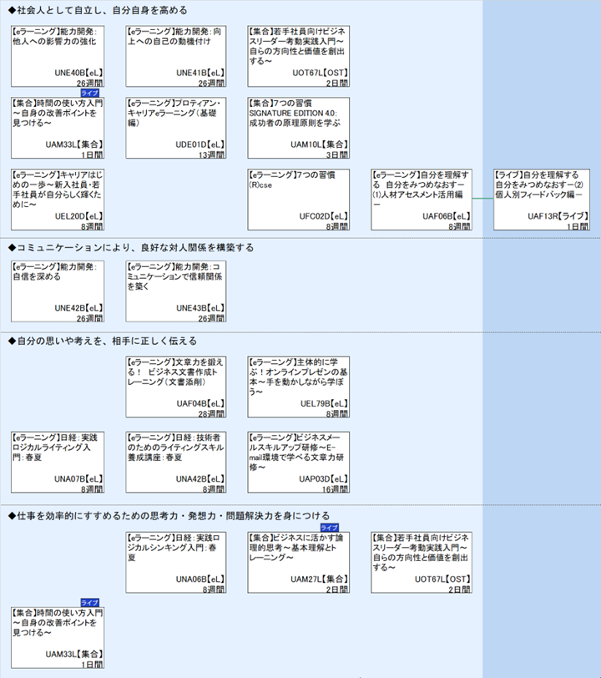Click ライブ badge above UAM27L card

330,528
